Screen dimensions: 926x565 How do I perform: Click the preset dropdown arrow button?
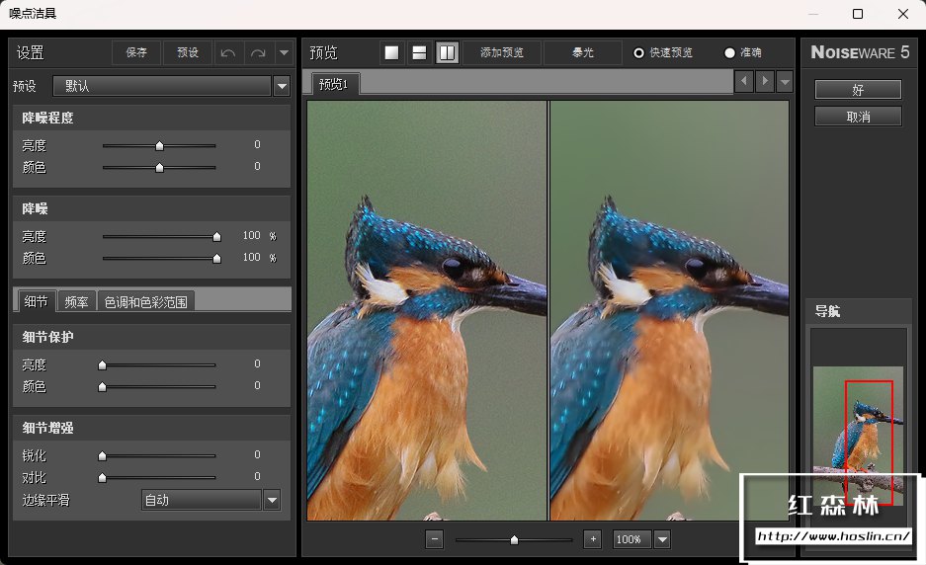pyautogui.click(x=282, y=86)
